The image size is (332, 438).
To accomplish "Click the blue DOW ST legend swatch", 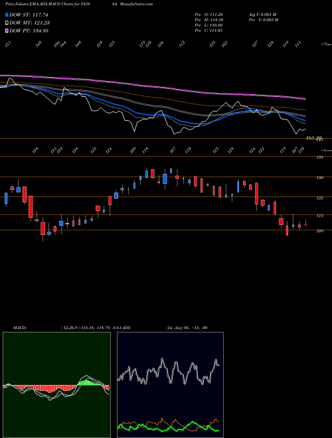I will point(7,15).
